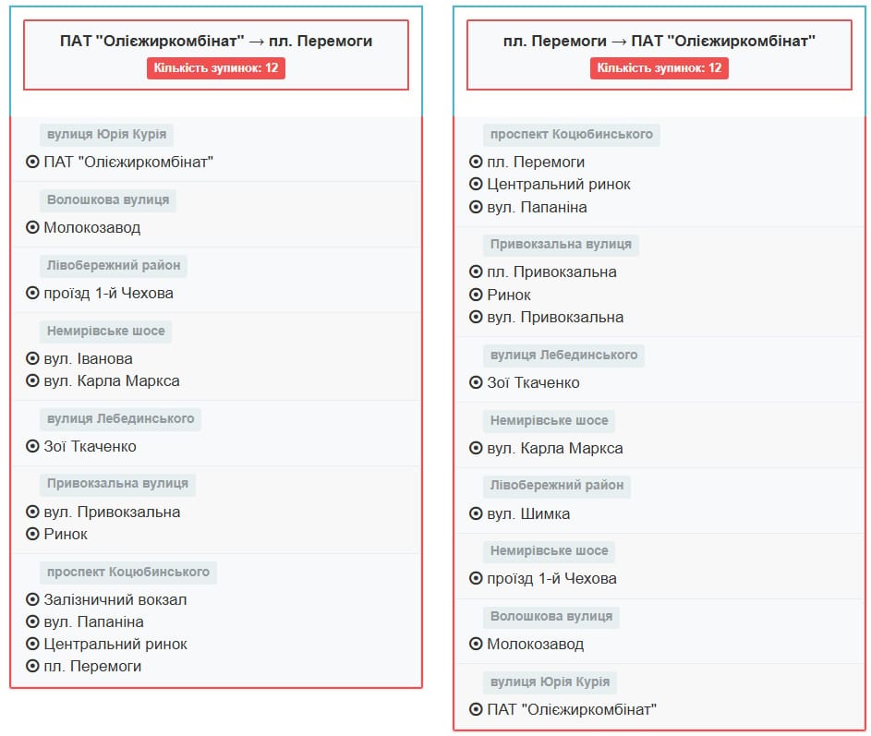
Task: Open the "Залізничний вокзал" stop
Action: [x=115, y=599]
